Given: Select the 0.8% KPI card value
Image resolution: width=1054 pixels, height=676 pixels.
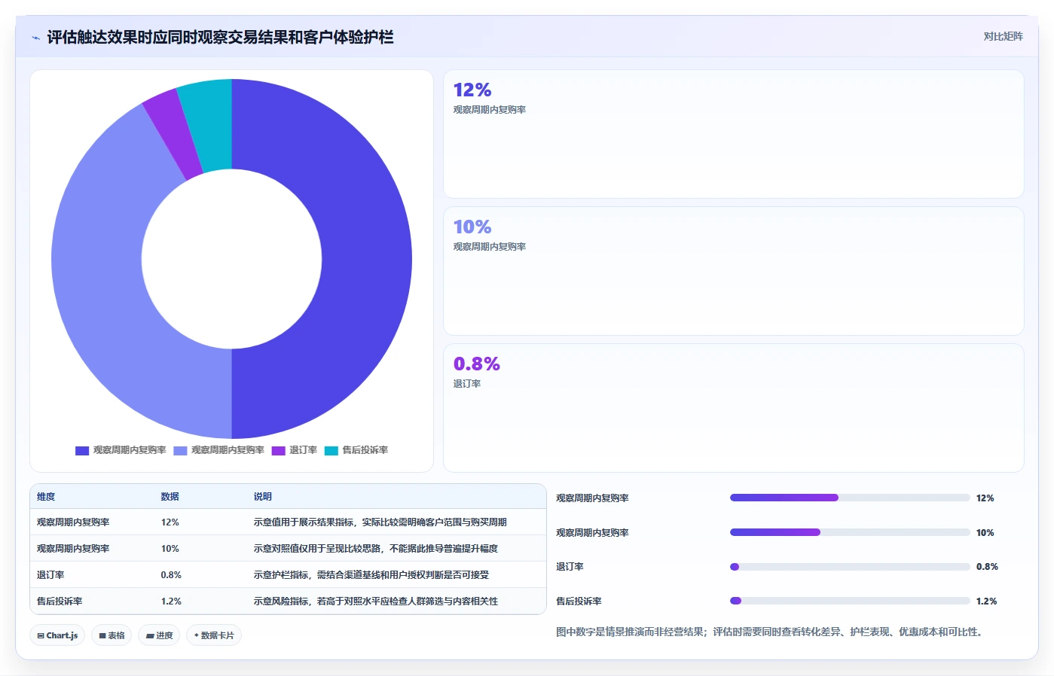Looking at the screenshot, I should coord(477,364).
